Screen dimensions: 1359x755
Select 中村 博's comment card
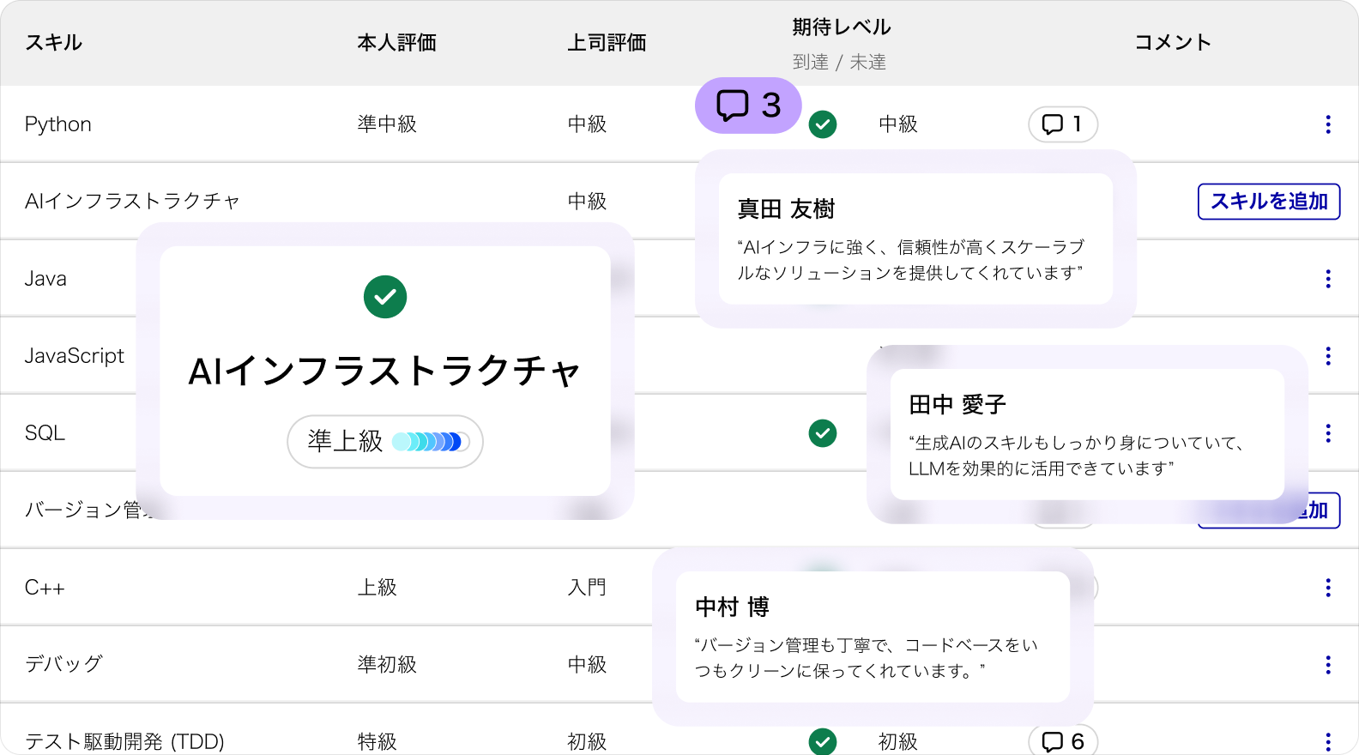873,637
